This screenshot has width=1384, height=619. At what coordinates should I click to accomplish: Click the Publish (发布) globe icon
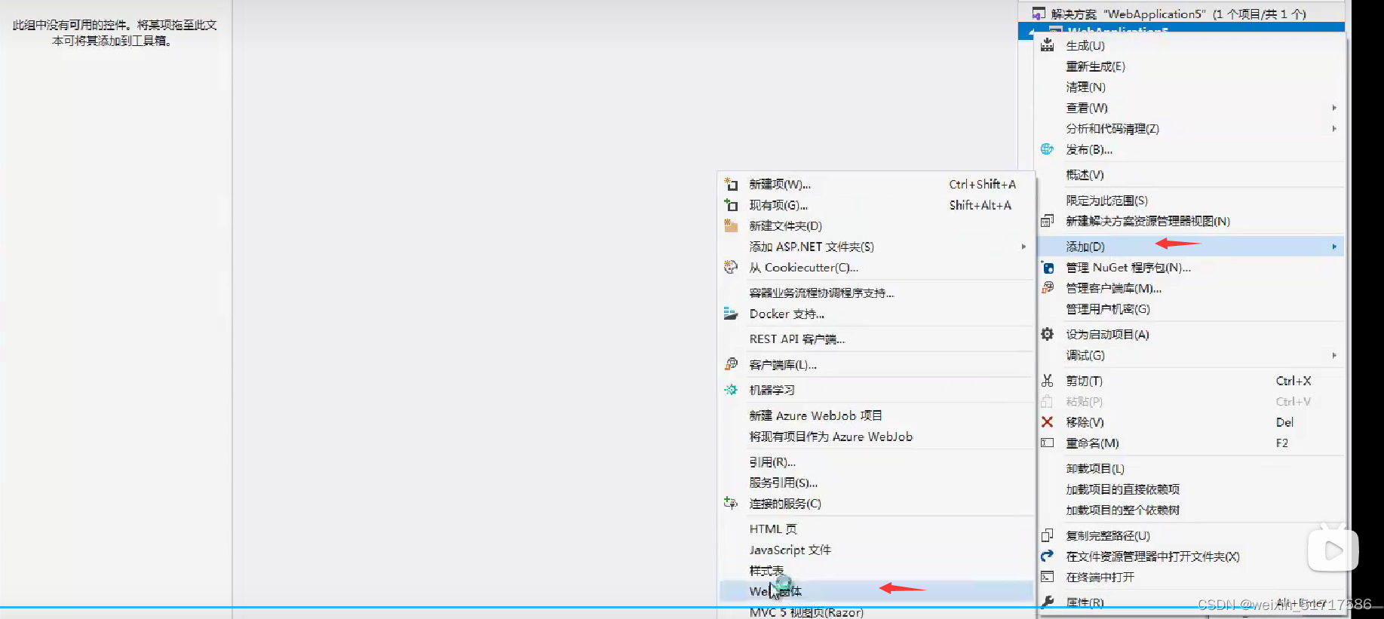[x=1047, y=149]
